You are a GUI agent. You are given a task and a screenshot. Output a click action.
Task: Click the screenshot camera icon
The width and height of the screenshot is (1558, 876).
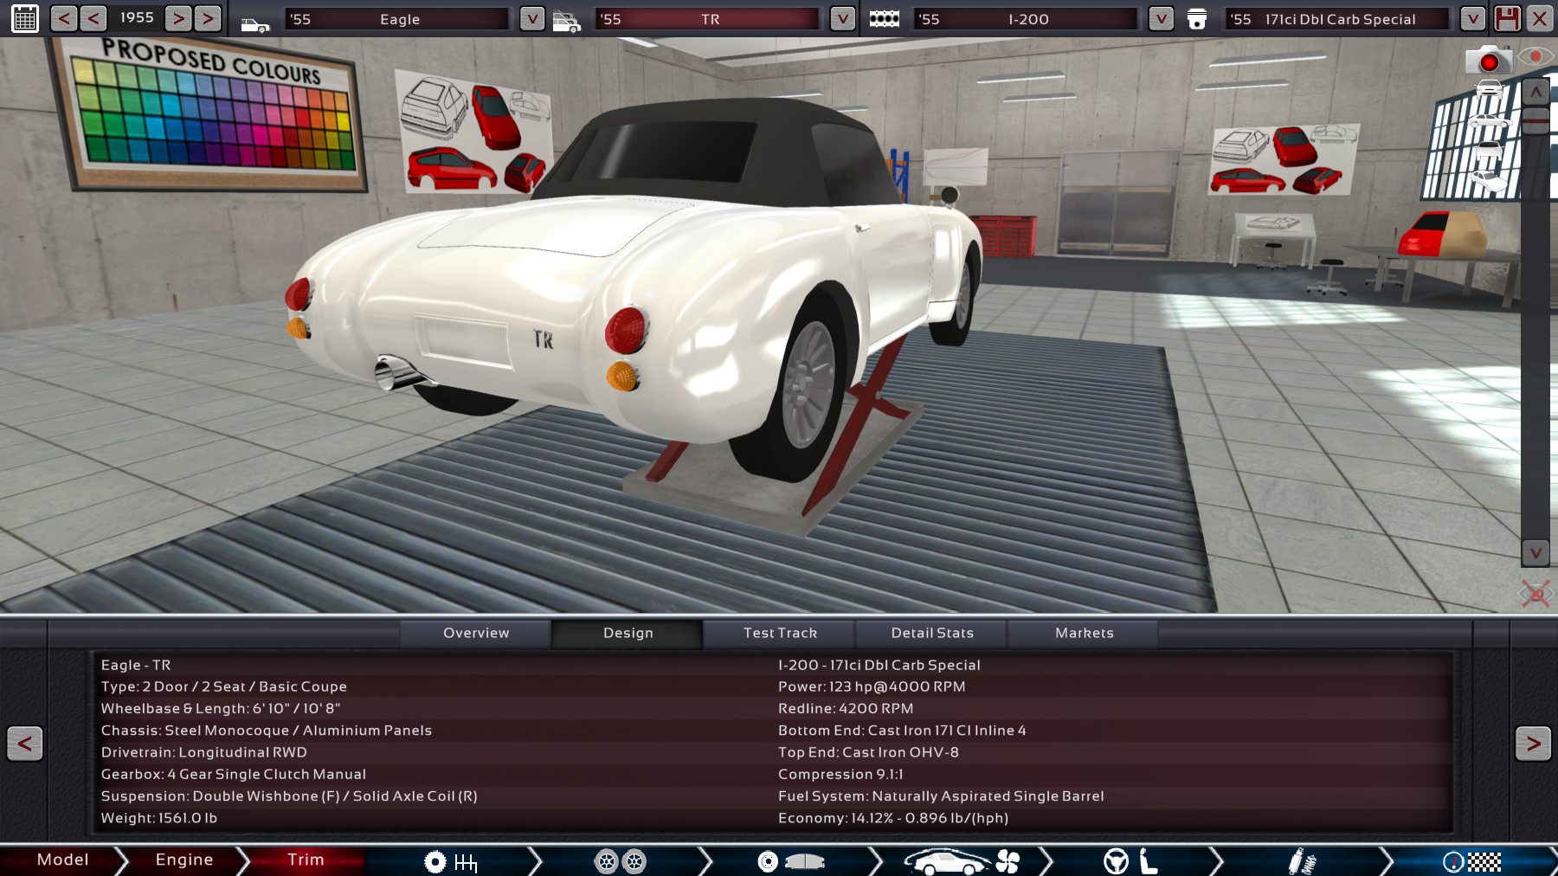tap(1488, 61)
